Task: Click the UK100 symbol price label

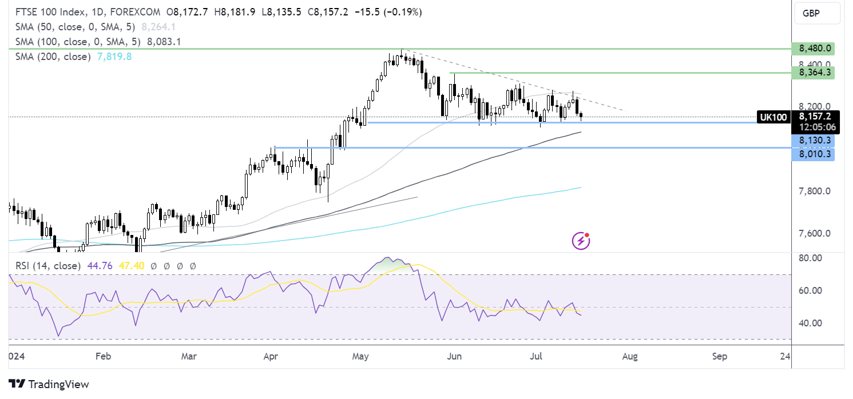Action: pyautogui.click(x=773, y=117)
